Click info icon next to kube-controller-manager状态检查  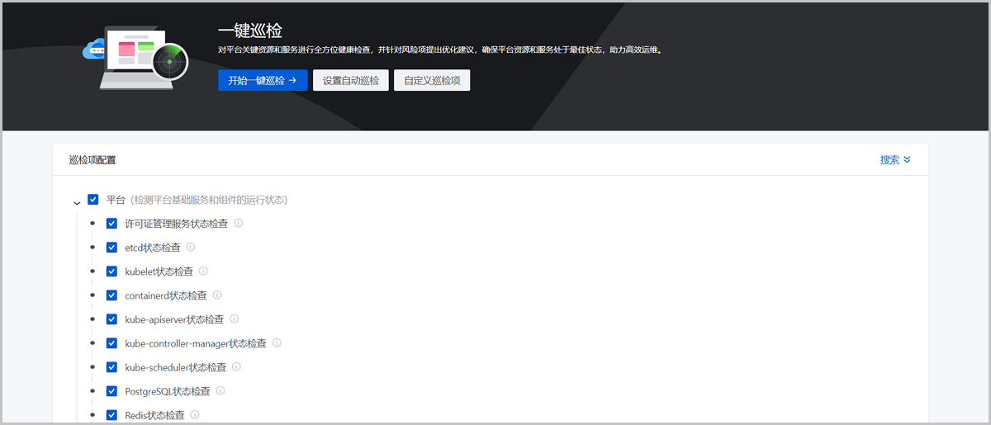(277, 342)
